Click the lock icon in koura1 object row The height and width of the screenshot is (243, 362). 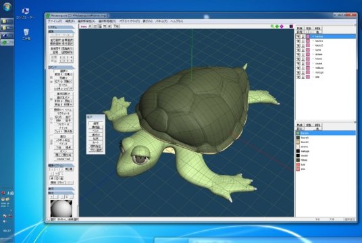(303, 41)
